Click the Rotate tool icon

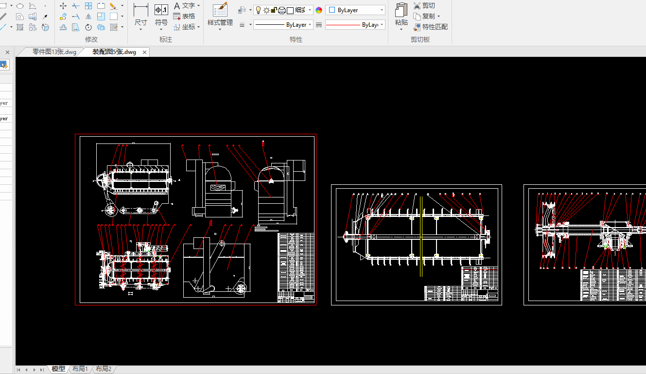[x=88, y=27]
